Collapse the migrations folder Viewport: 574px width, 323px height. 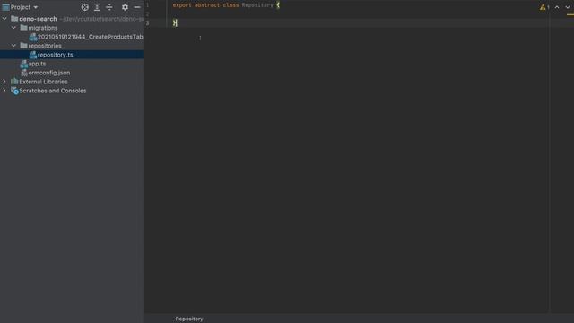click(13, 28)
